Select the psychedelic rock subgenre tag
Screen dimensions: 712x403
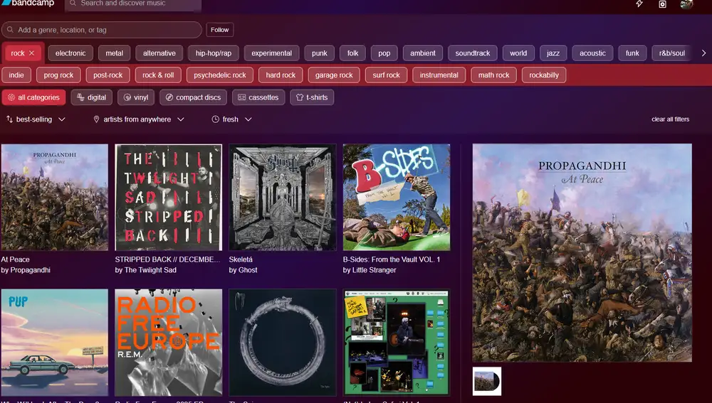pos(219,75)
